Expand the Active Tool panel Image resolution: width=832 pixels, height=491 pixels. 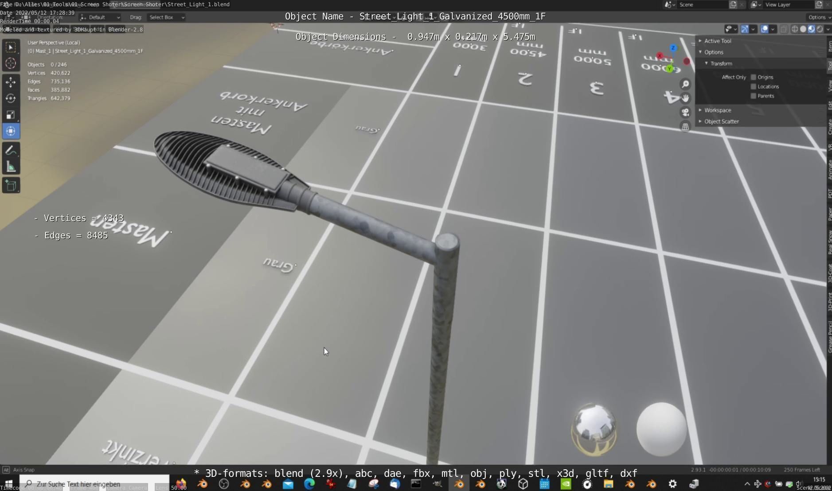click(x=760, y=41)
